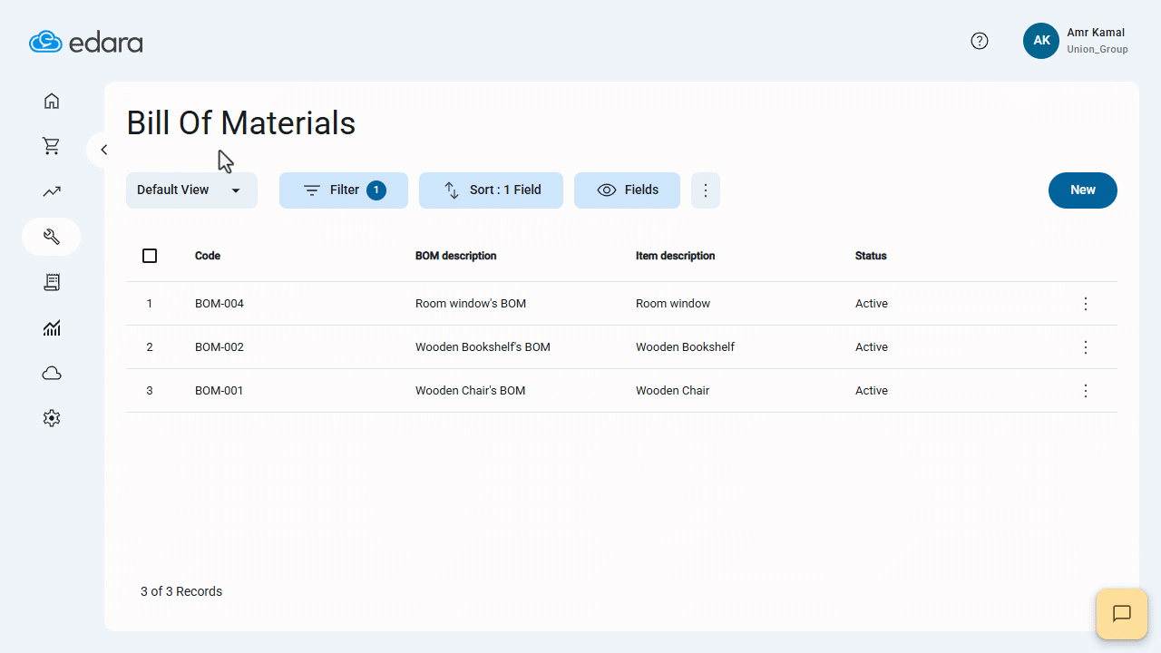Click the Active status of BOM-004

click(872, 304)
